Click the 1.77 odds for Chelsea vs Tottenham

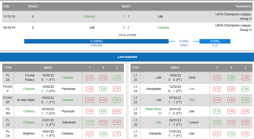click(90, 122)
